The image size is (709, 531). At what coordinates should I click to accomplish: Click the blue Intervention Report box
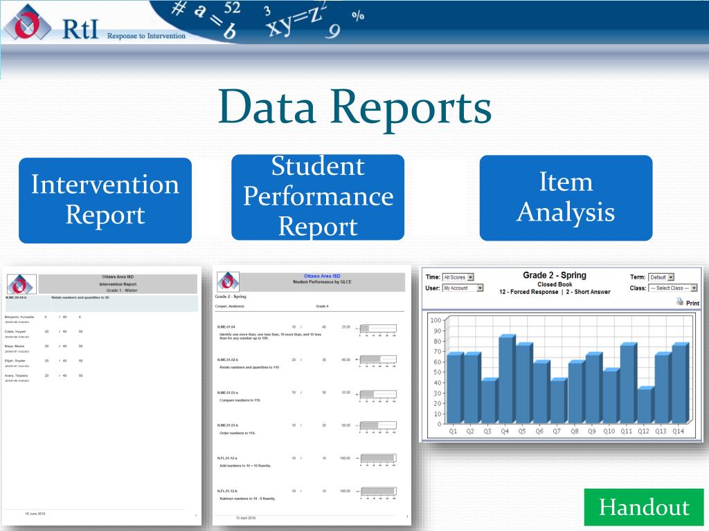pos(105,200)
